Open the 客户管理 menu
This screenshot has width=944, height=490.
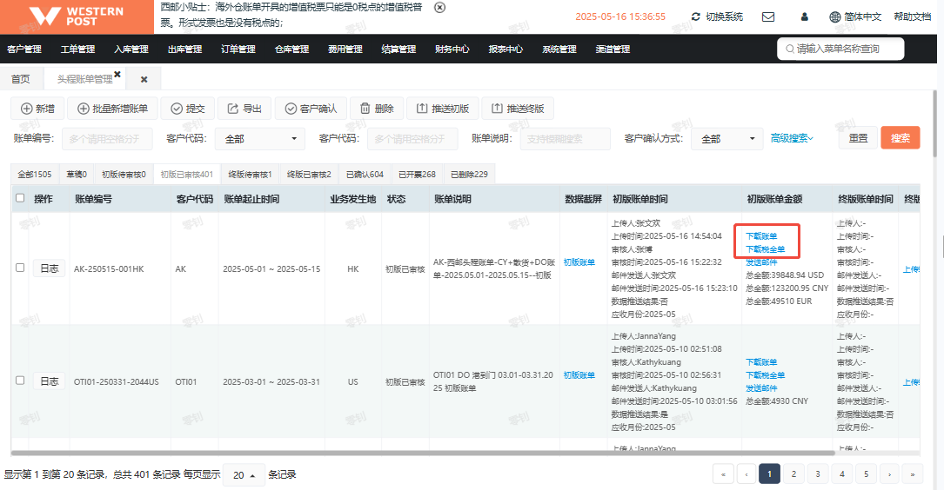24,50
